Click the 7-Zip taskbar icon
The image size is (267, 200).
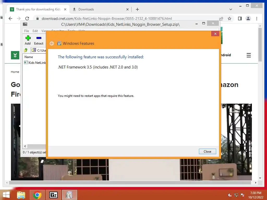click(x=53, y=195)
